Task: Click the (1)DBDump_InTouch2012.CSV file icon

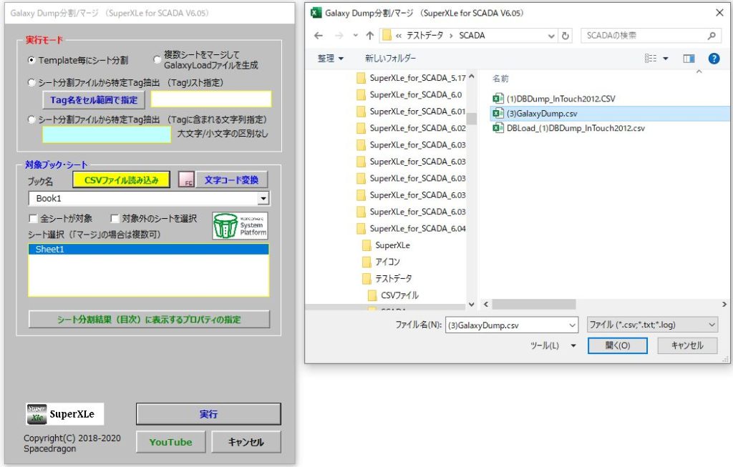Action: point(498,99)
